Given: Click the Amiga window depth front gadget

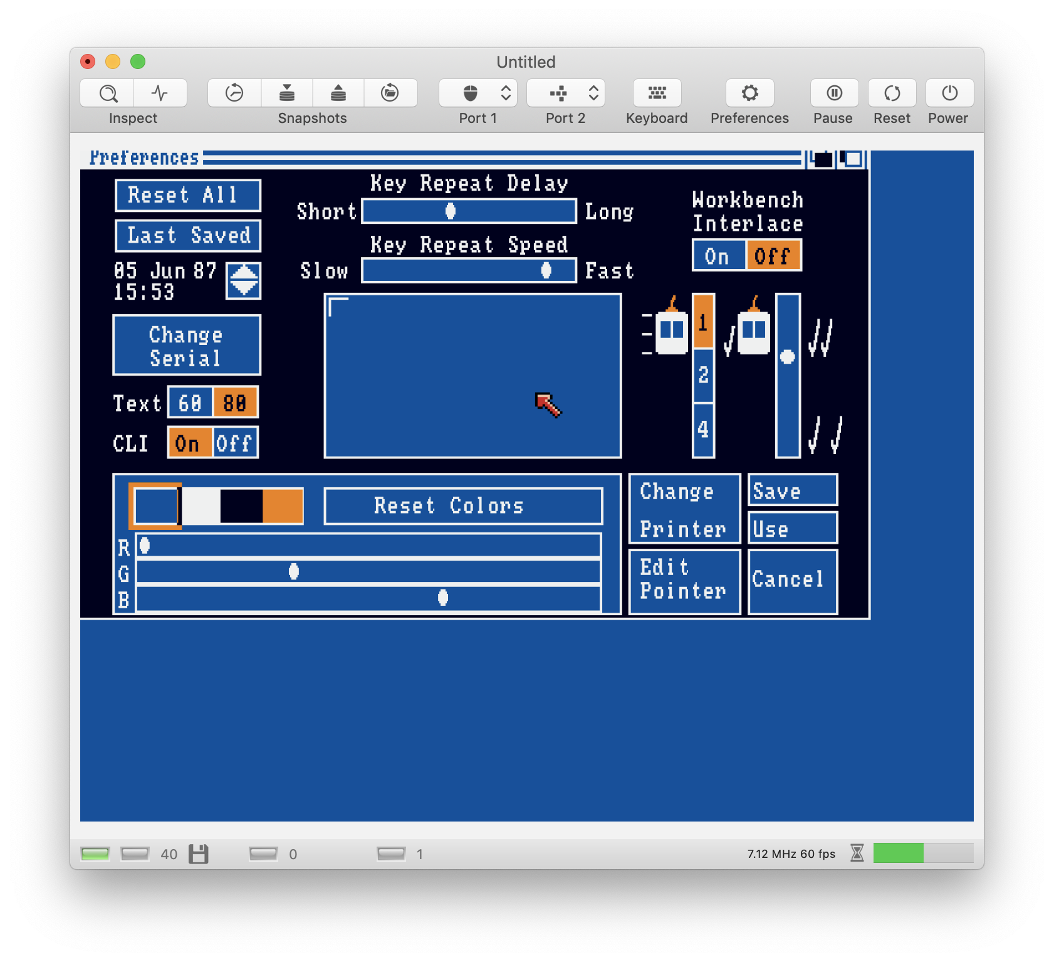Looking at the screenshot, I should (852, 159).
